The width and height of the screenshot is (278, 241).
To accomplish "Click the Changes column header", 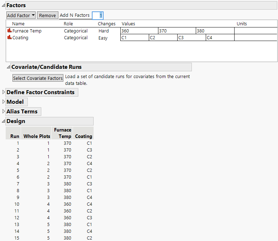I will 106,24.
